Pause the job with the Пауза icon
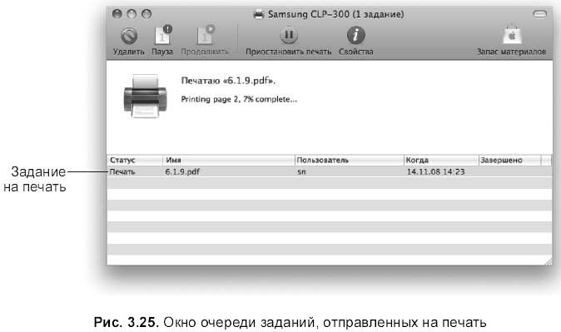Image resolution: width=561 pixels, height=332 pixels. [163, 35]
